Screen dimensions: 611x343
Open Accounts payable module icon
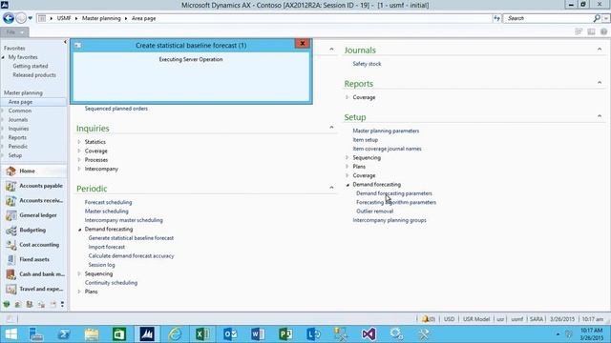click(11, 186)
